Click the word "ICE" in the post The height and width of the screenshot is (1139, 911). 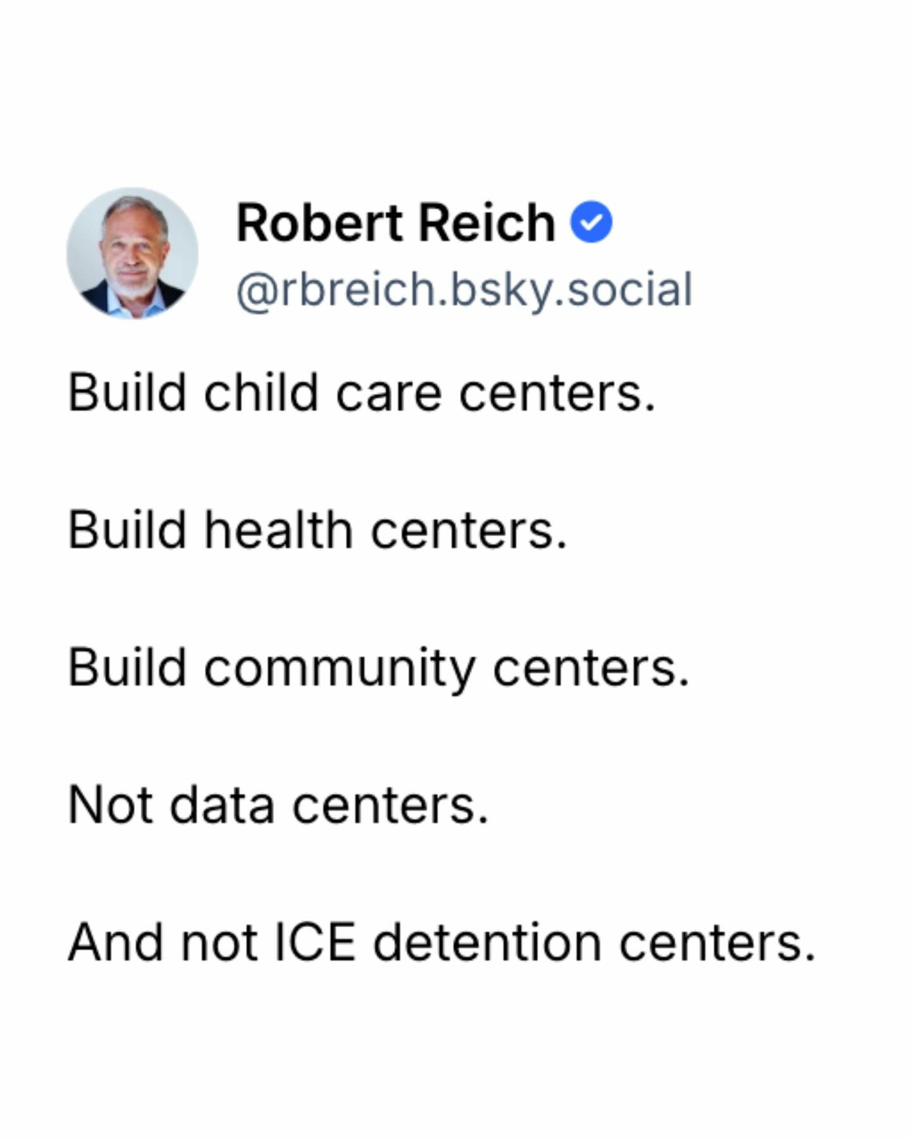[314, 943]
